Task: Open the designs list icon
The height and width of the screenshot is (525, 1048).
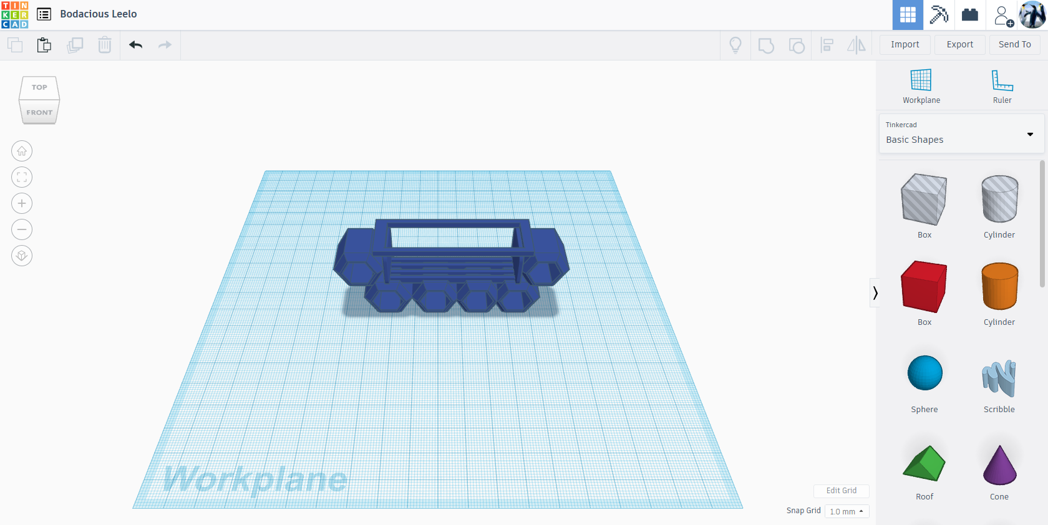Action: [44, 14]
